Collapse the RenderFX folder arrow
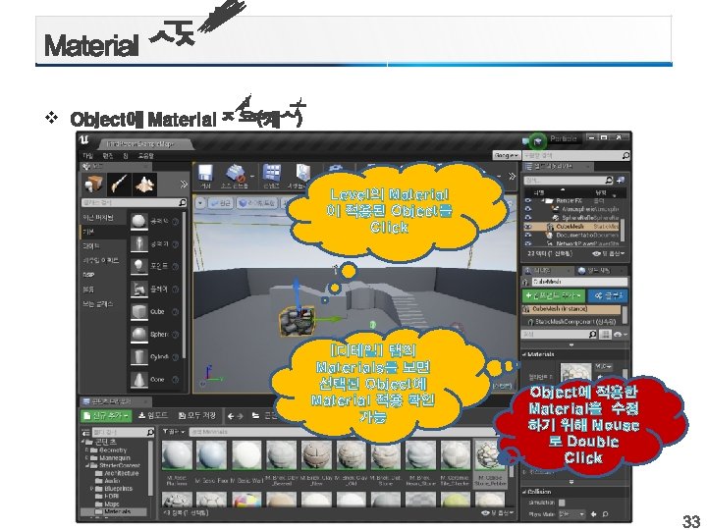This screenshot has height=530, width=707. click(543, 201)
